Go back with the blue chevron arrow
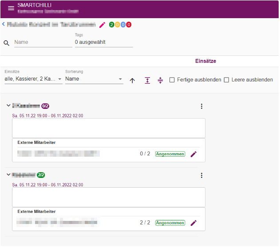 [x=4, y=24]
